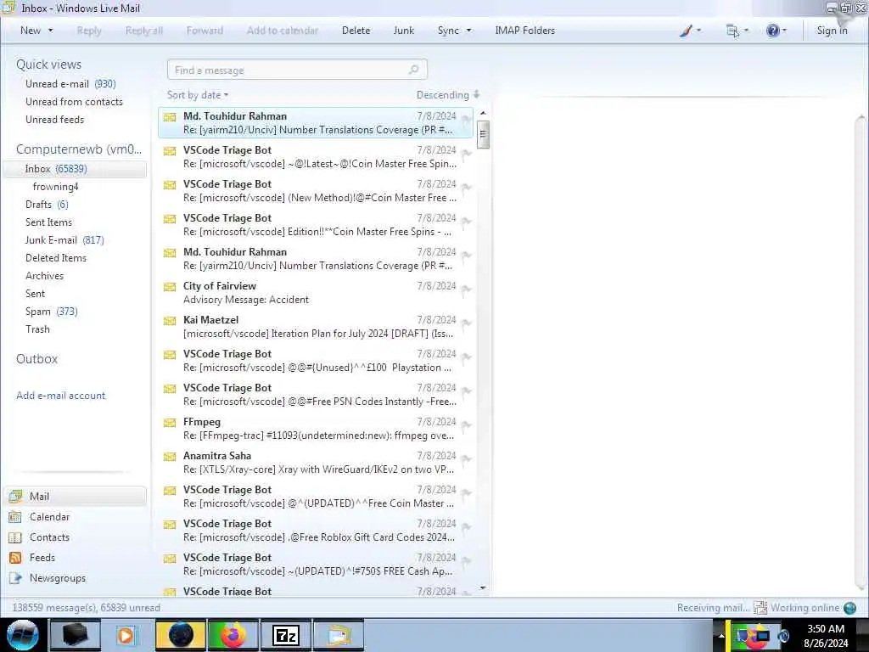Click Sign in
The image size is (869, 652).
click(x=832, y=31)
